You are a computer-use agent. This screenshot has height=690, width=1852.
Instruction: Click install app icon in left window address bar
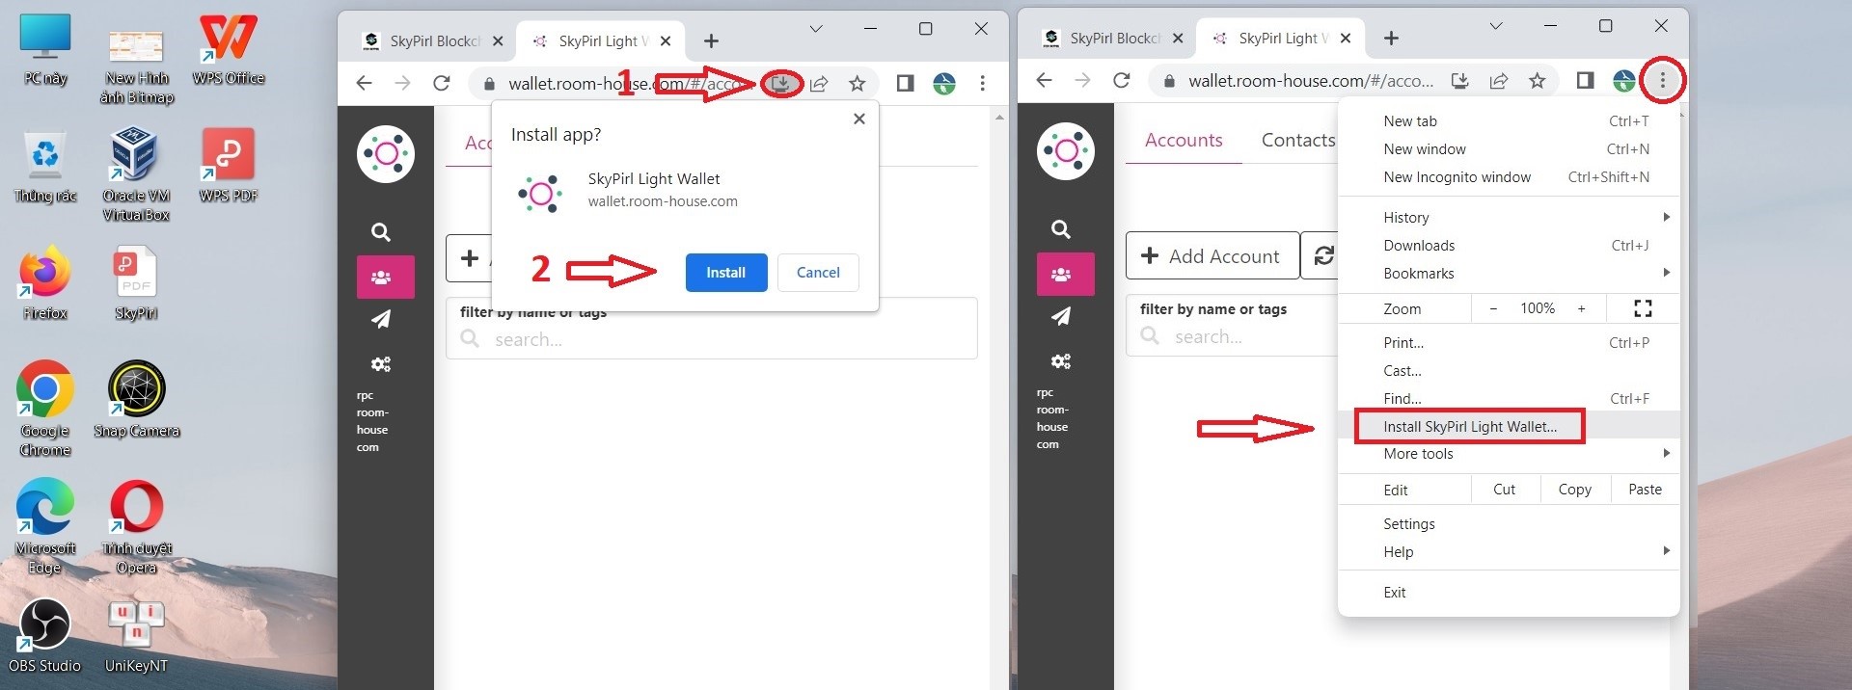tap(782, 84)
